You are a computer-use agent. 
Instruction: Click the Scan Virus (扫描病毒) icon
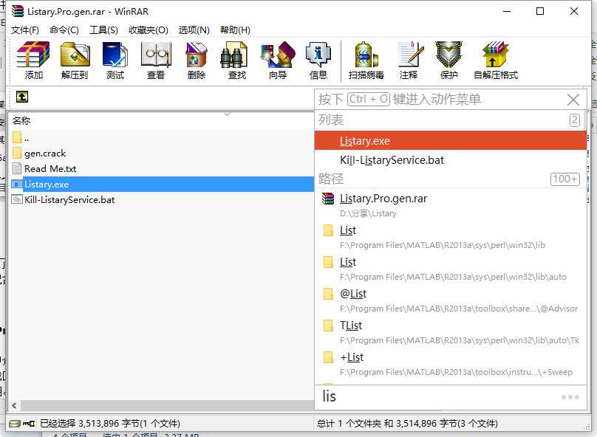366,61
